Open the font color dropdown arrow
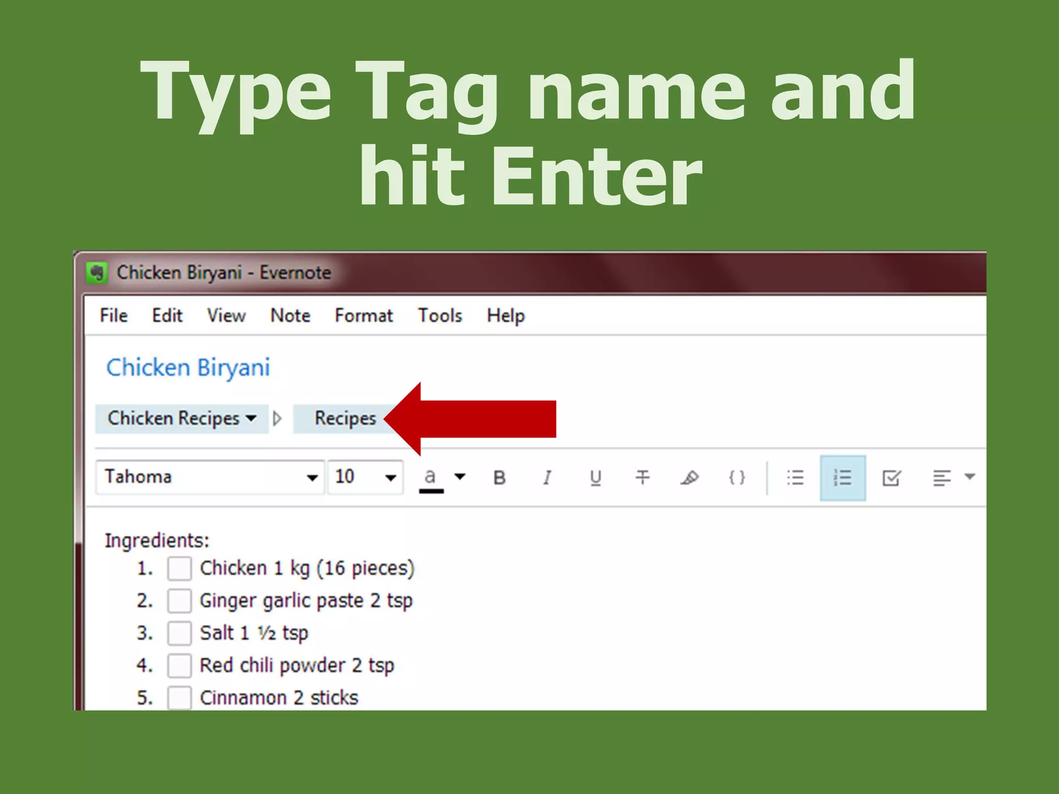 [460, 477]
